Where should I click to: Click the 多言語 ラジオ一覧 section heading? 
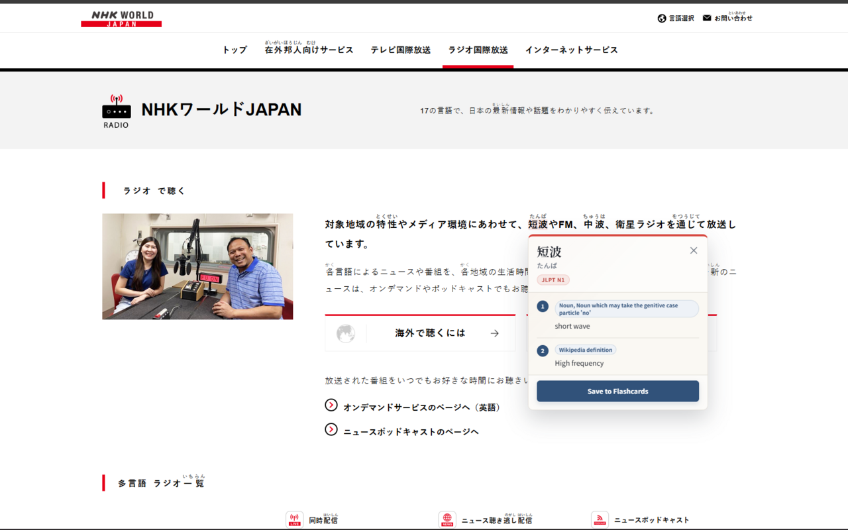click(161, 482)
